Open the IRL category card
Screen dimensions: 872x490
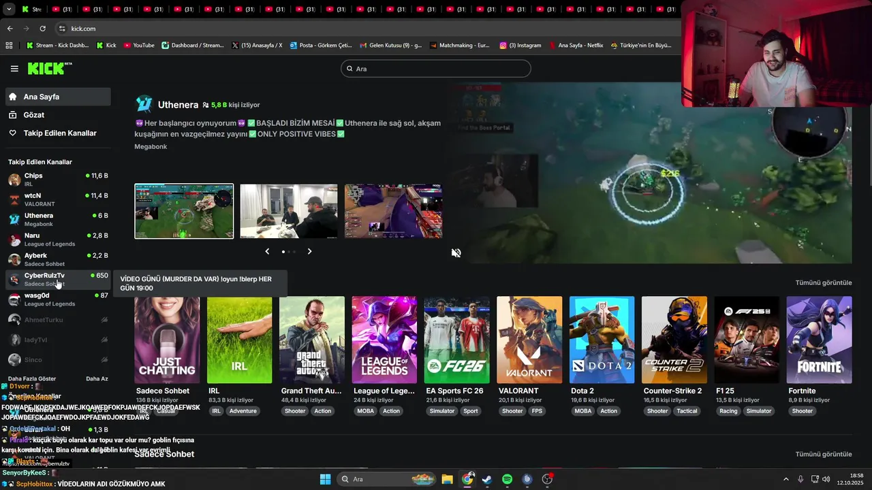pos(239,340)
